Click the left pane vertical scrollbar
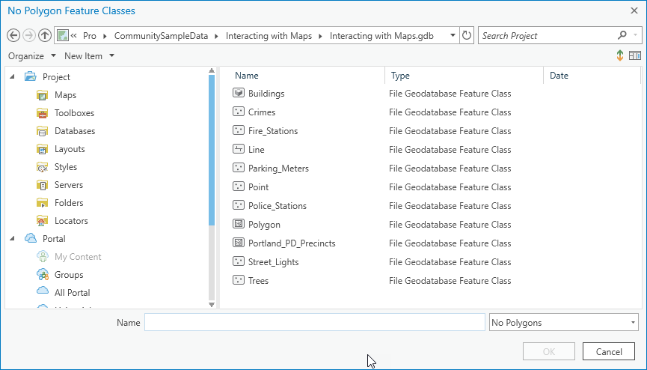Image resolution: width=647 pixels, height=370 pixels. pos(212,150)
